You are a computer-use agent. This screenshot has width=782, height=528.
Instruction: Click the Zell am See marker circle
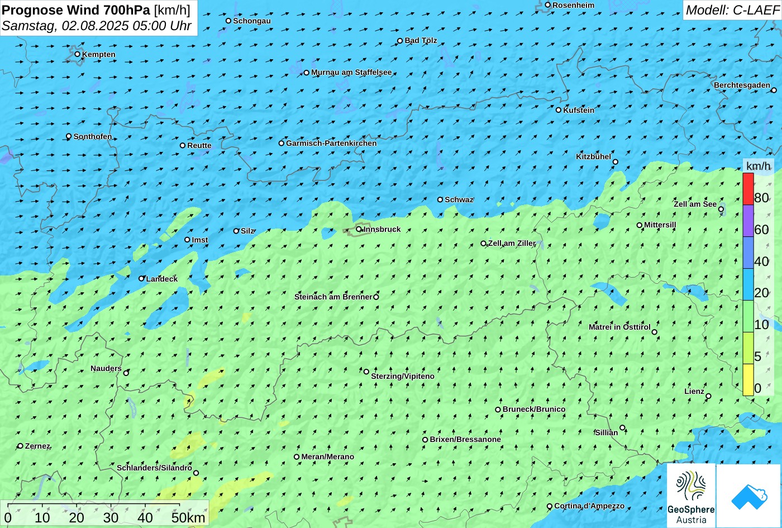click(721, 210)
